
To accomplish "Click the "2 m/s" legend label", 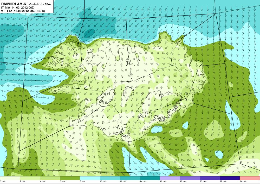I will (x=23, y=181).
